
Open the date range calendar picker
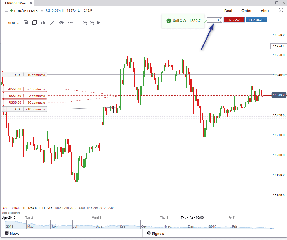[26, 23]
